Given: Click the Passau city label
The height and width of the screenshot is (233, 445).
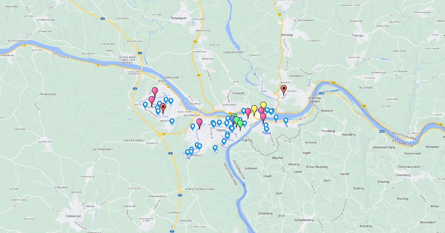Looking at the screenshot, I should coord(221,130).
